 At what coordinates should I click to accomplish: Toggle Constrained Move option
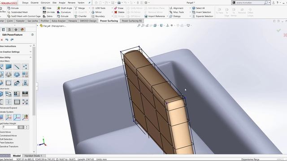point(8,136)
